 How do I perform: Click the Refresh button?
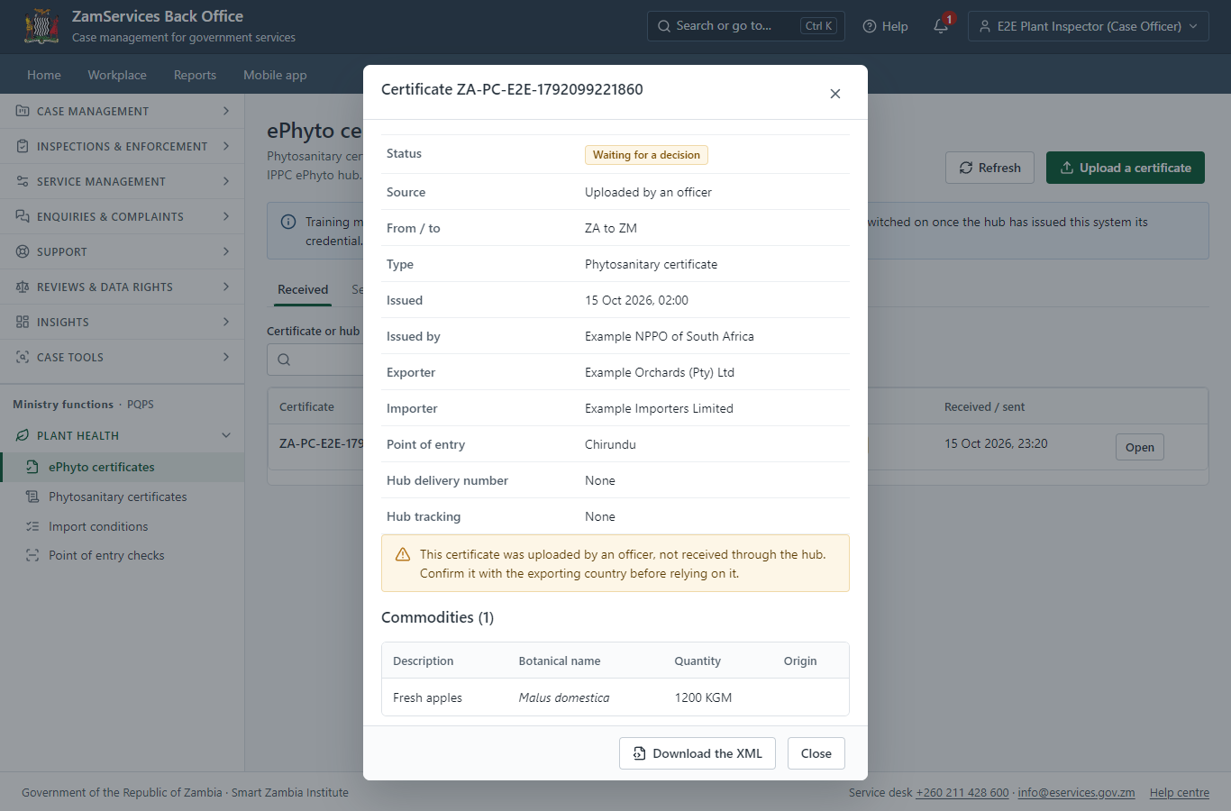click(989, 168)
